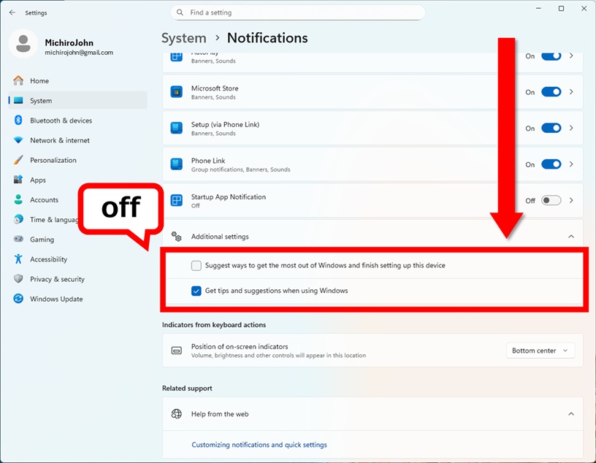Collapse Help from the web section
Screen dimensions: 596x463
coord(570,414)
